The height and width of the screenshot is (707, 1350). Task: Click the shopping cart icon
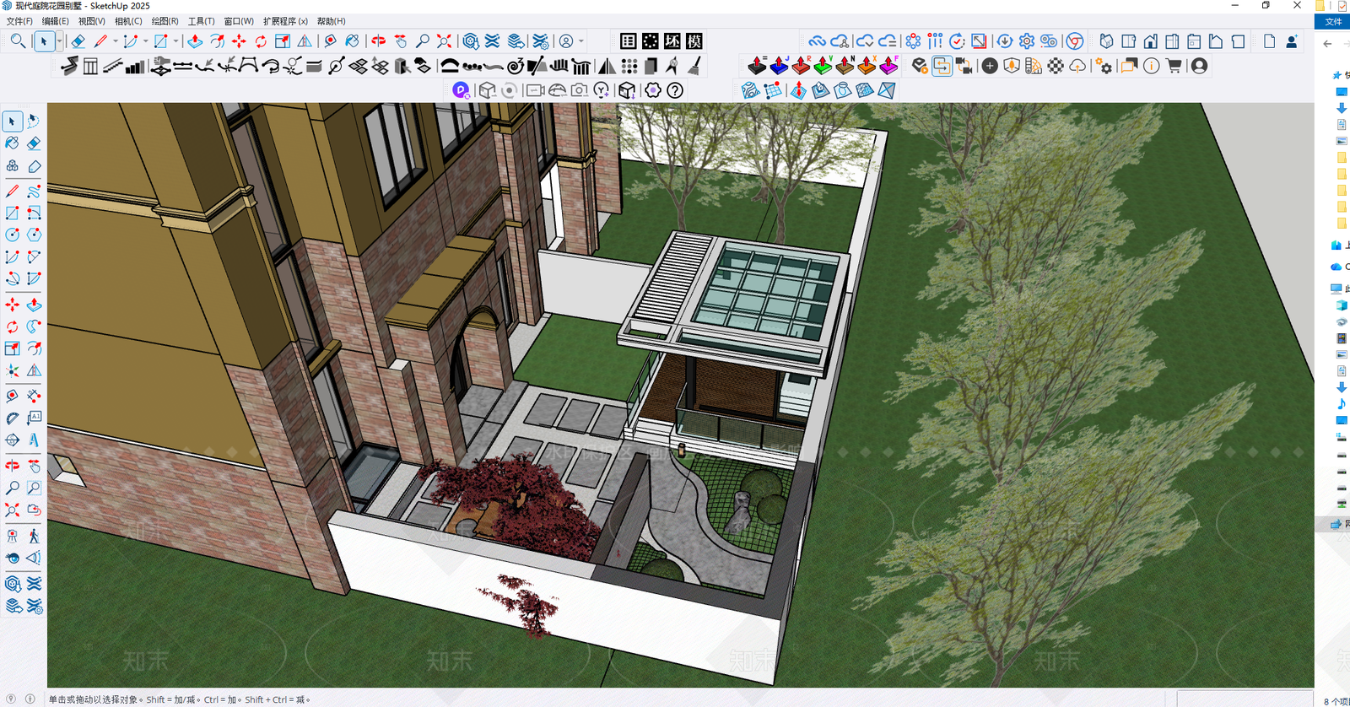pos(1174,66)
